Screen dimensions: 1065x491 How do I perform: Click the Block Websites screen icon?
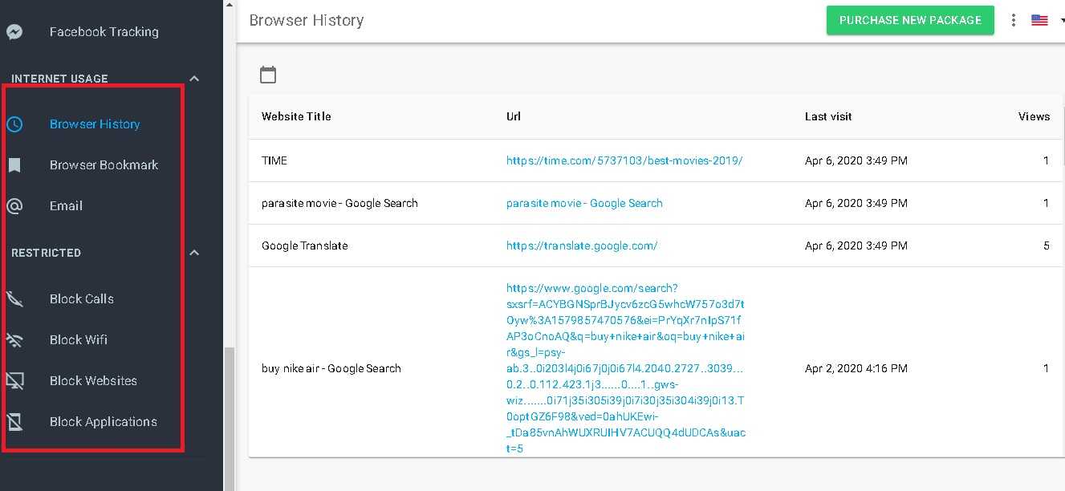point(14,381)
